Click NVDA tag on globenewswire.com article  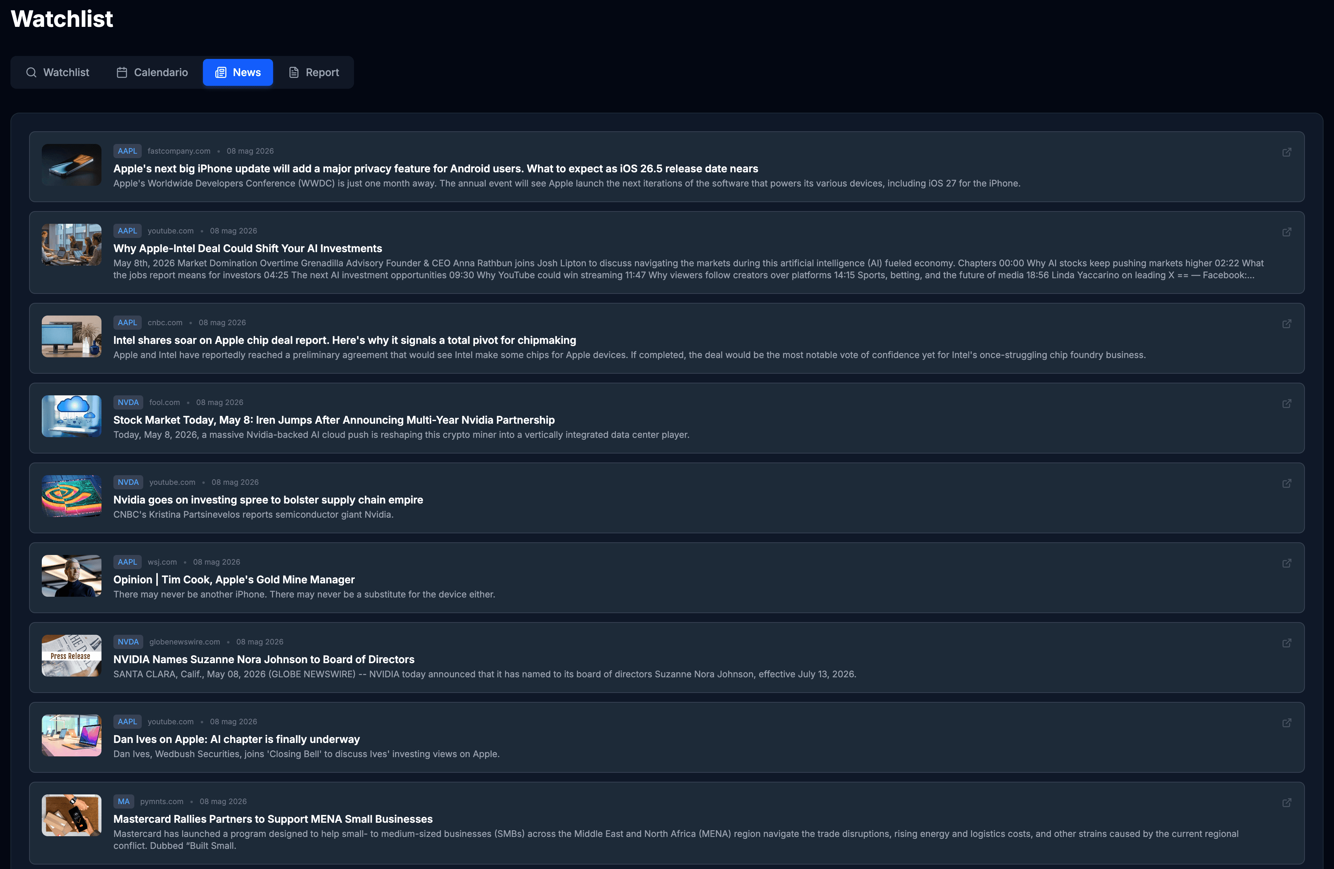tap(128, 642)
